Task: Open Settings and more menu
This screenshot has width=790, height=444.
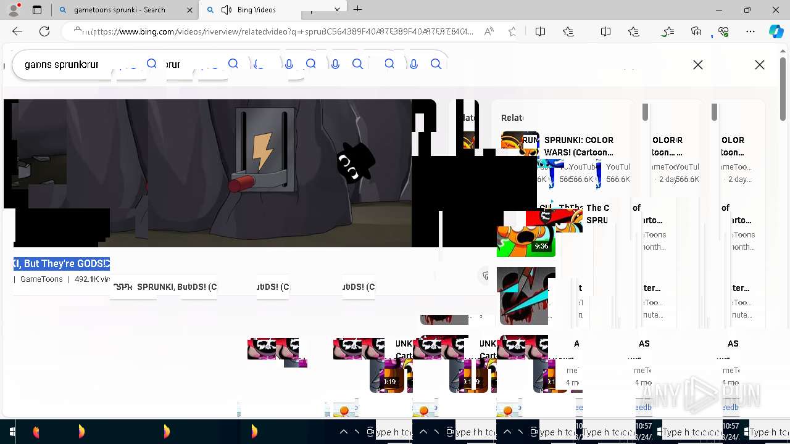Action: click(750, 31)
